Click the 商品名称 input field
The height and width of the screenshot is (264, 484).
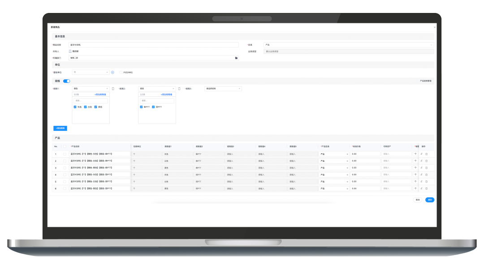tap(153, 45)
